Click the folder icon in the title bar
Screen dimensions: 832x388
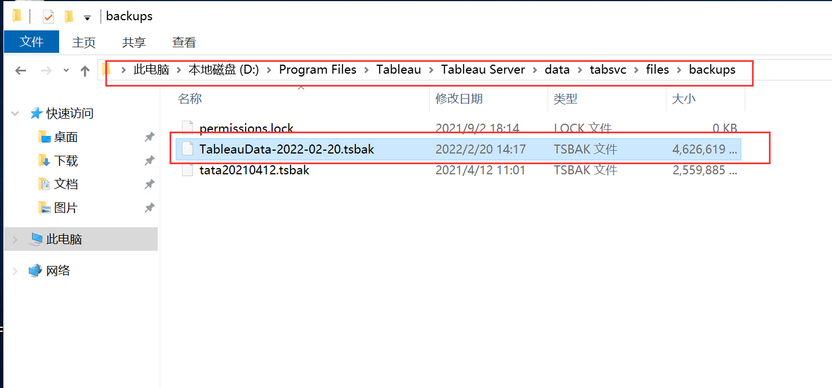17,16
